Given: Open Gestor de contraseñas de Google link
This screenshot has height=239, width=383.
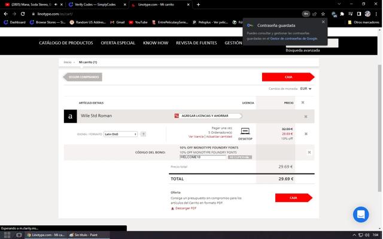Looking at the screenshot, I should pos(294,38).
